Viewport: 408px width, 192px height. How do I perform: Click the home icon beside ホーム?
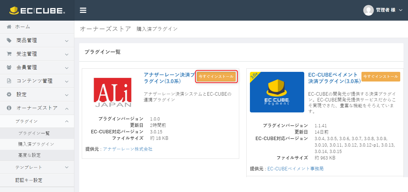click(x=9, y=27)
